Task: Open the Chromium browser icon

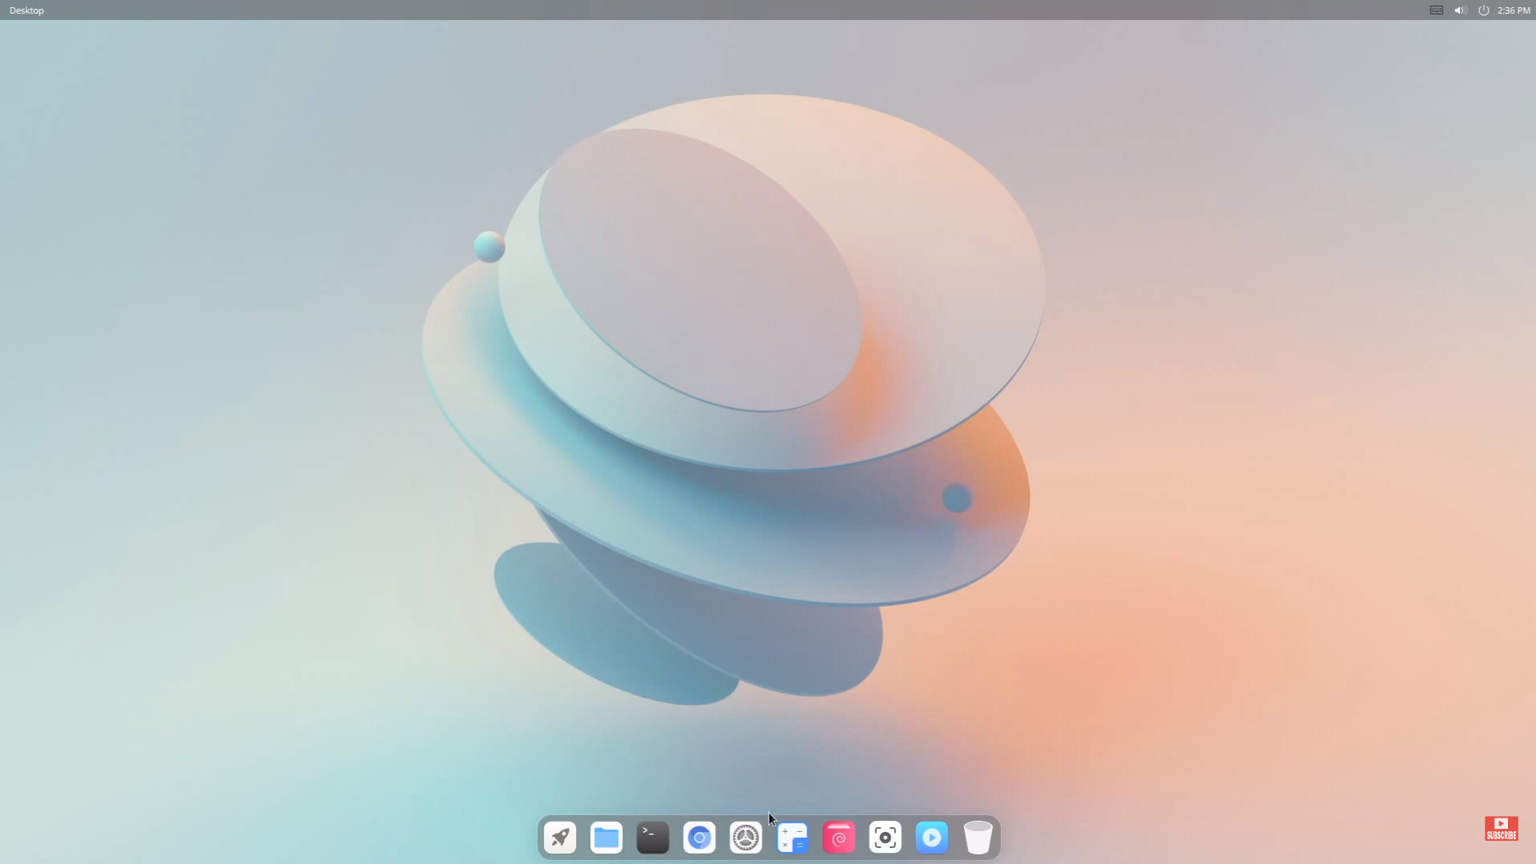Action: click(x=699, y=838)
